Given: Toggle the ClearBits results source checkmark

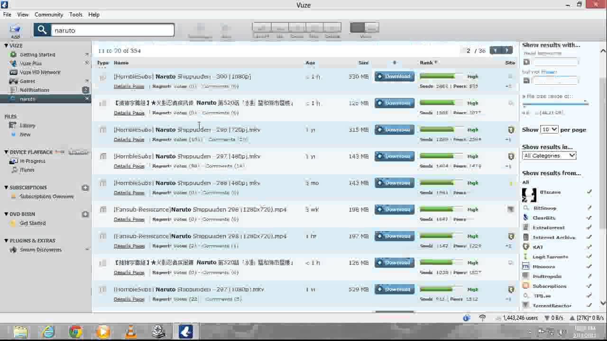Looking at the screenshot, I should pos(589,218).
